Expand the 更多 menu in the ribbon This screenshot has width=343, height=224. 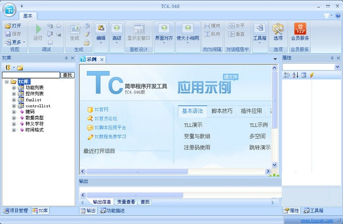pos(15,42)
